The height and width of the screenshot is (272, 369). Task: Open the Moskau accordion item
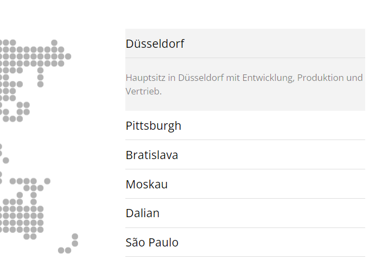(147, 185)
